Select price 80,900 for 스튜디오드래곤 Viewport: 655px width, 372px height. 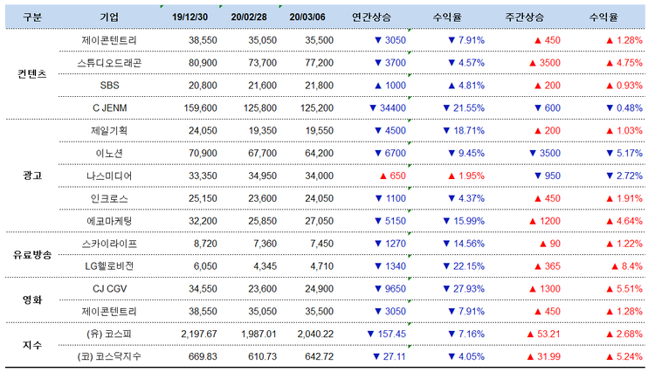[203, 63]
